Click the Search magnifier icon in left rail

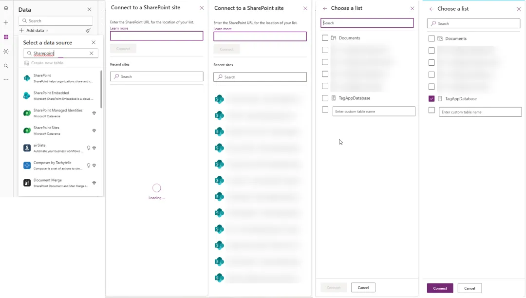pos(6,66)
